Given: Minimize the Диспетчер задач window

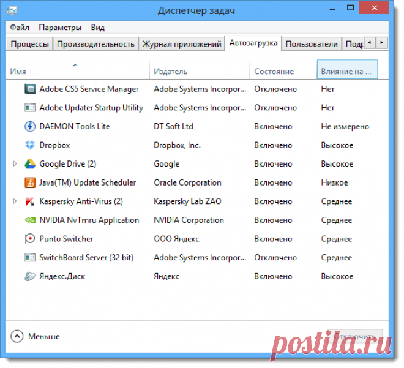Looking at the screenshot, I should [332, 9].
